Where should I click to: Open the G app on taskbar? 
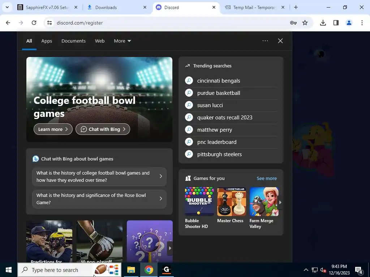tap(167, 270)
